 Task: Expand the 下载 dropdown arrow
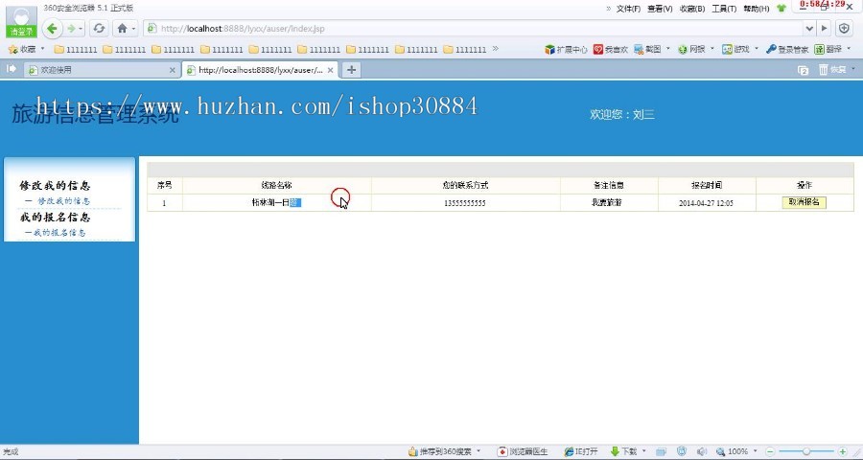[644, 451]
